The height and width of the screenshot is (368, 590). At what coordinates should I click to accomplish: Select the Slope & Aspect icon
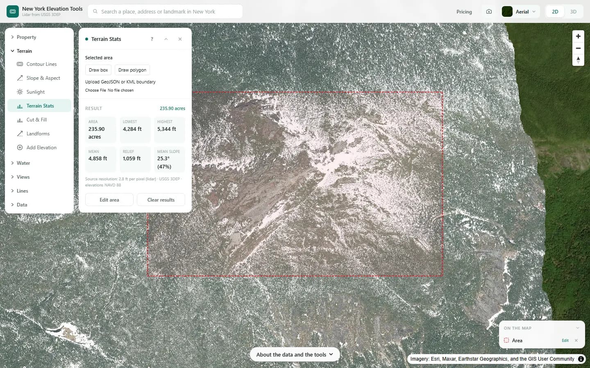point(20,78)
